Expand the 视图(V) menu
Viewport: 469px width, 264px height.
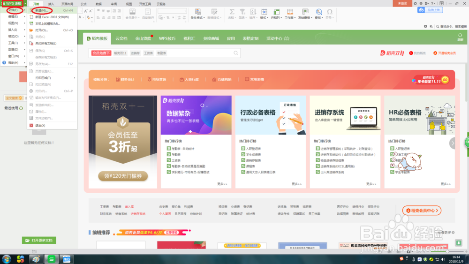pos(14,23)
